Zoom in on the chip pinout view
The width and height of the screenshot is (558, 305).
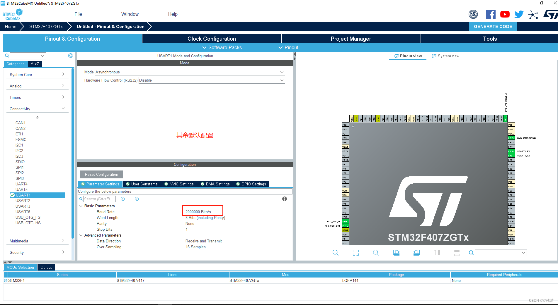[336, 253]
